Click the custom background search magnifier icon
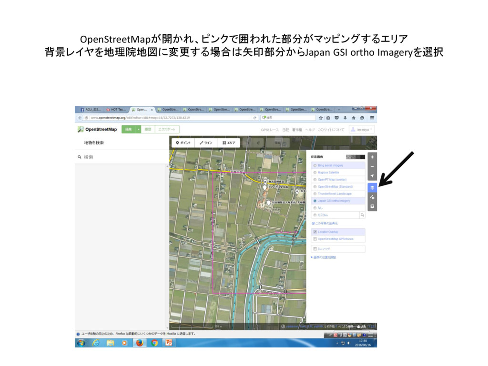 point(362,215)
